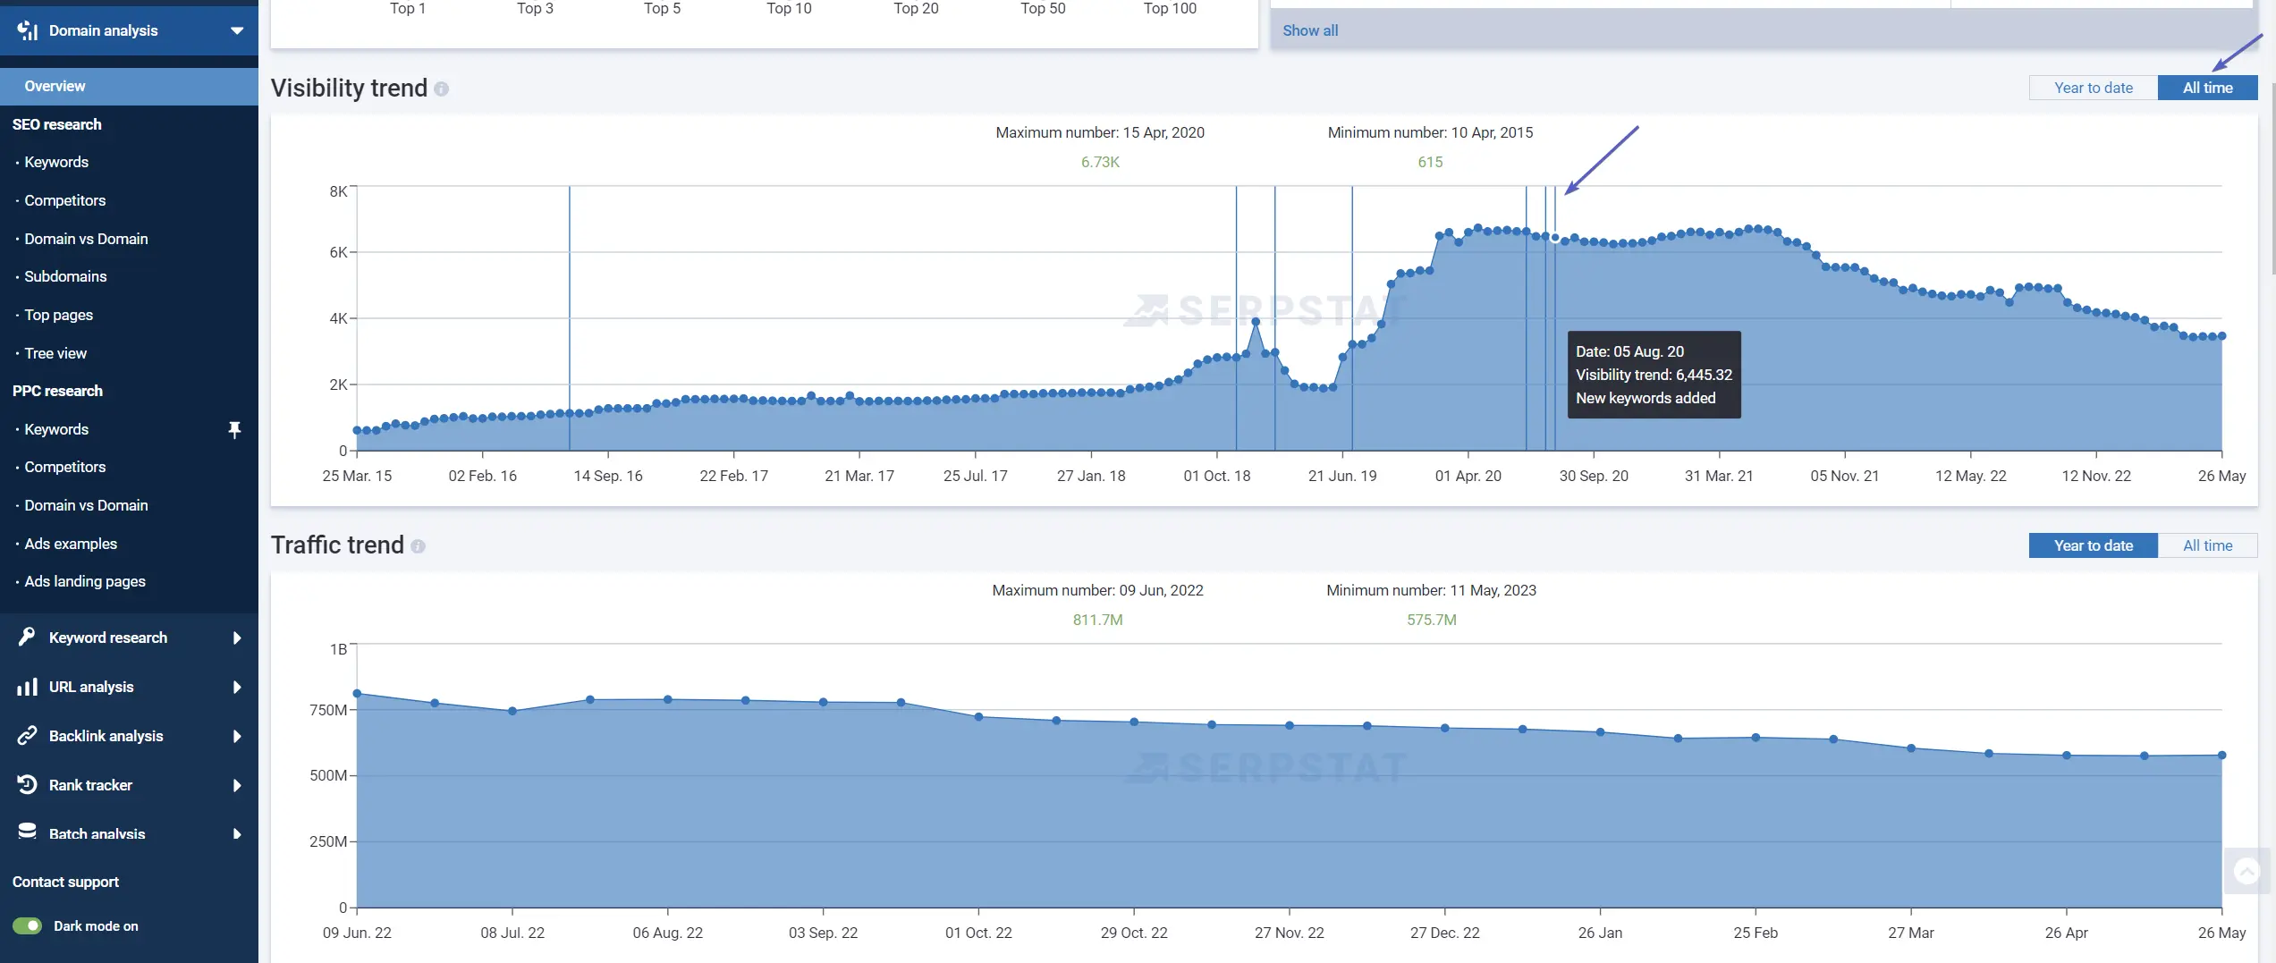This screenshot has width=2276, height=963.
Task: Select the Keyword research key icon
Action: (27, 638)
